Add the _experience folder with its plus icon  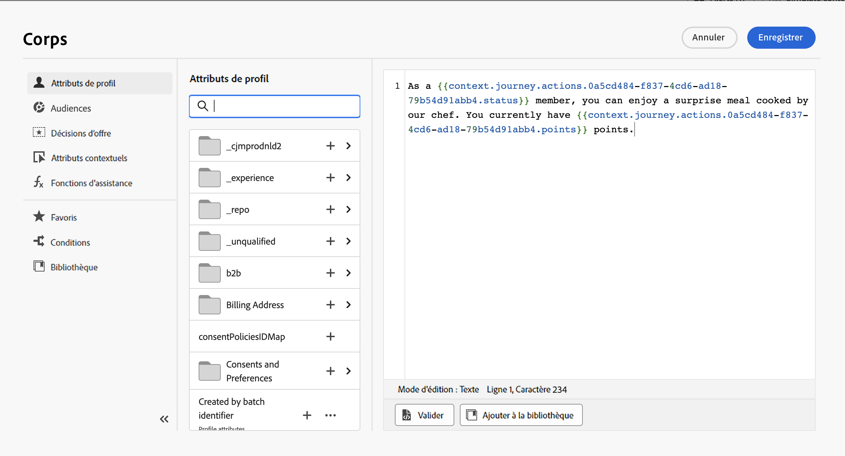(330, 178)
